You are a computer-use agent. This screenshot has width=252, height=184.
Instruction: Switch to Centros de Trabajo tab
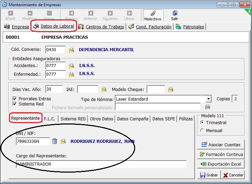pyautogui.click(x=101, y=27)
